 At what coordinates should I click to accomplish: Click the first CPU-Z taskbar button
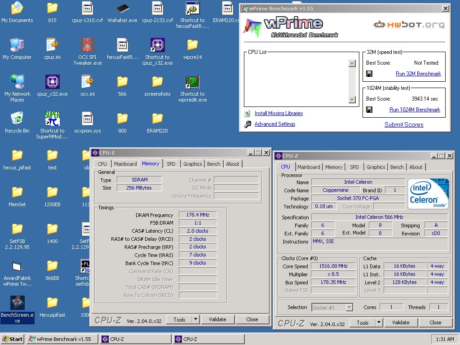click(136, 339)
